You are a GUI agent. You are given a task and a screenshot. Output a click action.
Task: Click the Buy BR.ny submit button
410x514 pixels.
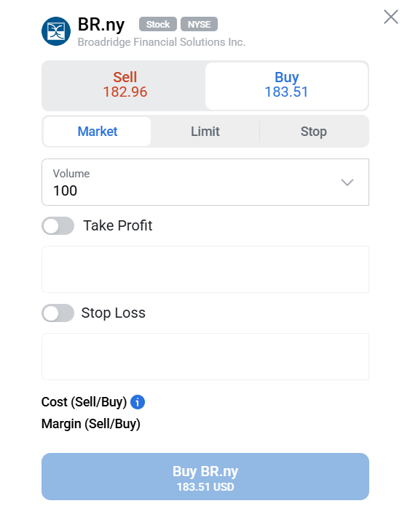coord(205,477)
